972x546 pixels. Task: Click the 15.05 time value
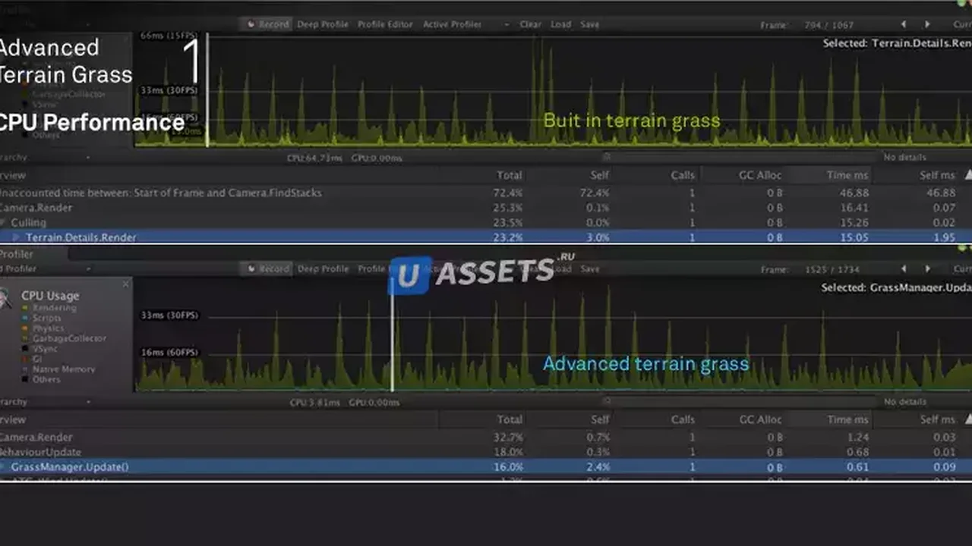pos(856,237)
